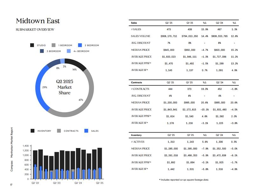Click the Midtown East title
The height and width of the screenshot is (195, 254).
38,21
